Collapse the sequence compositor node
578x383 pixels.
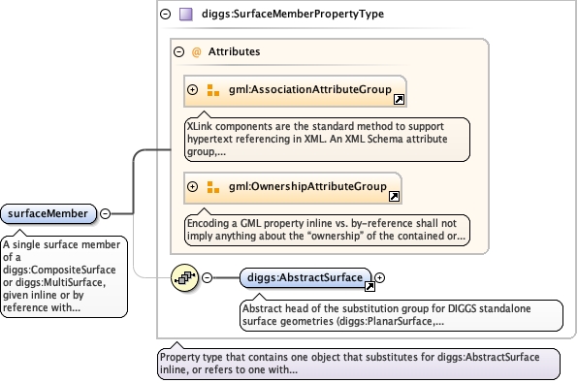tap(208, 277)
